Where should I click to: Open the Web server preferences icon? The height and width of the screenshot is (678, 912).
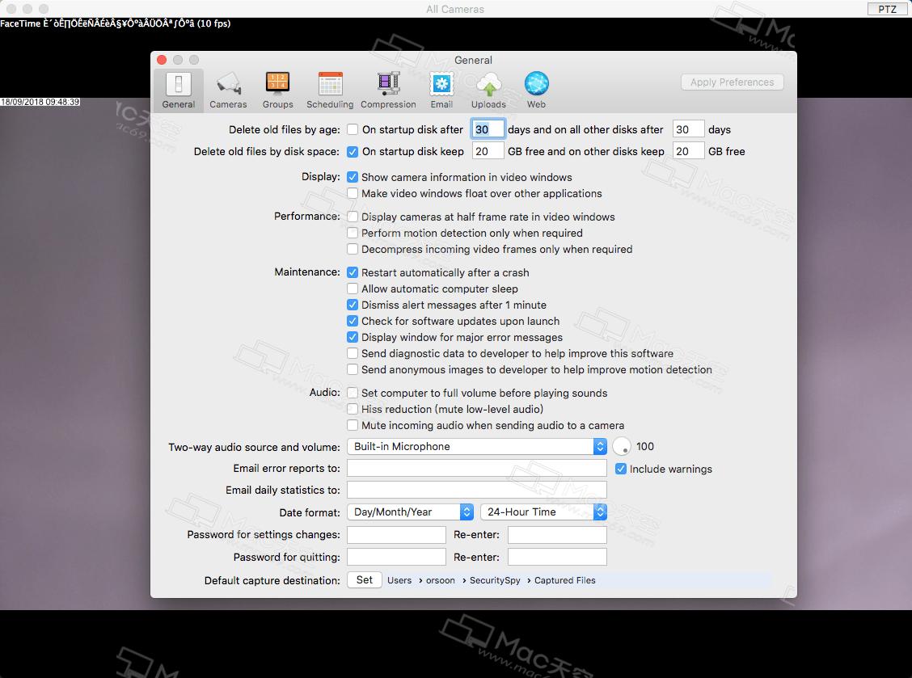pos(536,87)
